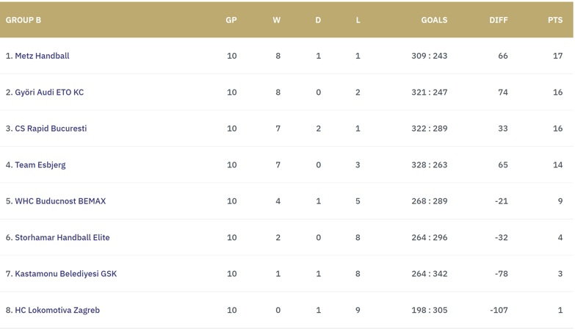The width and height of the screenshot is (575, 329).
Task: Click Lokomotiva Zagreb's -107 difference value
Action: coord(499,310)
